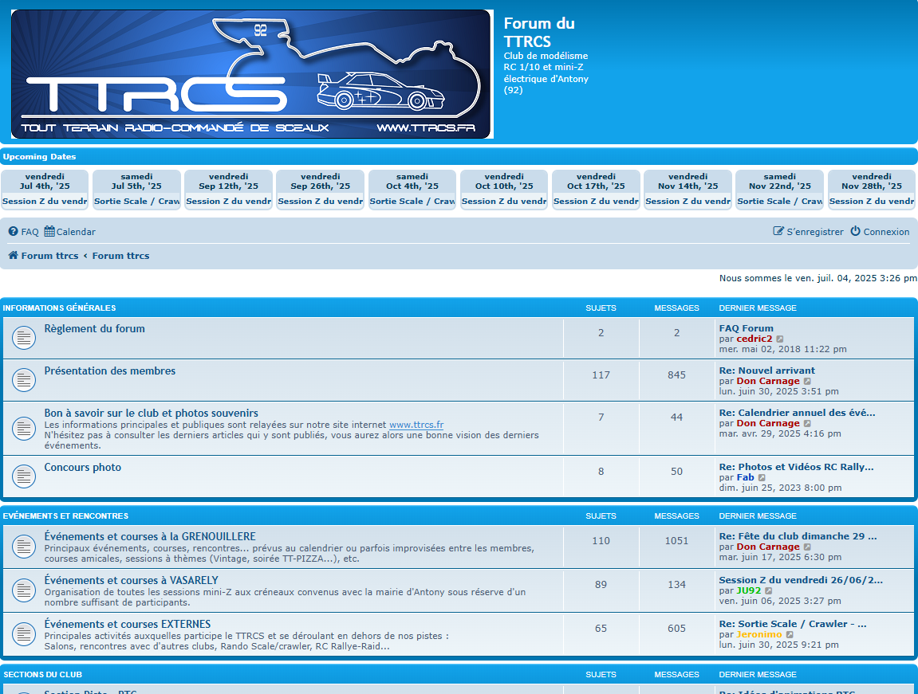This screenshot has height=694, width=918.
Task: Open the Sep 26th '25 date card
Action: point(321,190)
